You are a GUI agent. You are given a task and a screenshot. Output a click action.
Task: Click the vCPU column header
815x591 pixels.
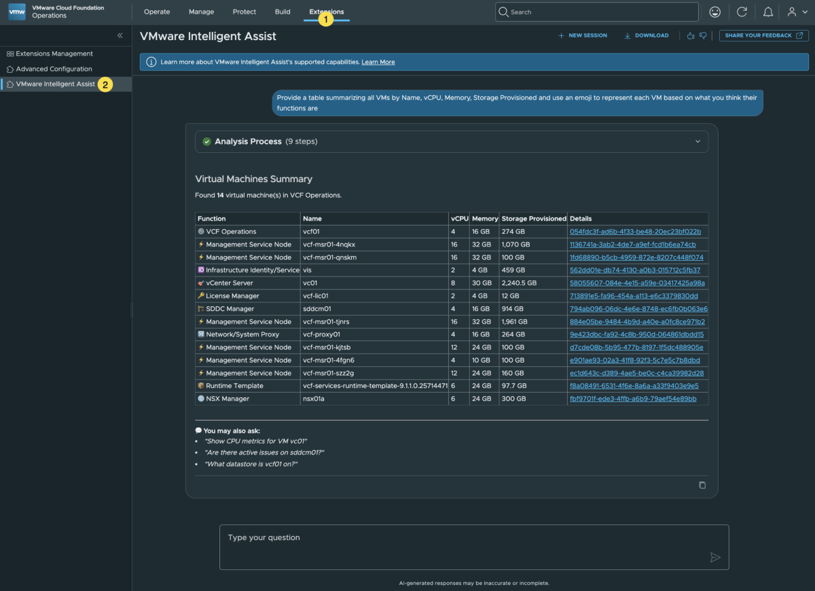[x=460, y=219]
